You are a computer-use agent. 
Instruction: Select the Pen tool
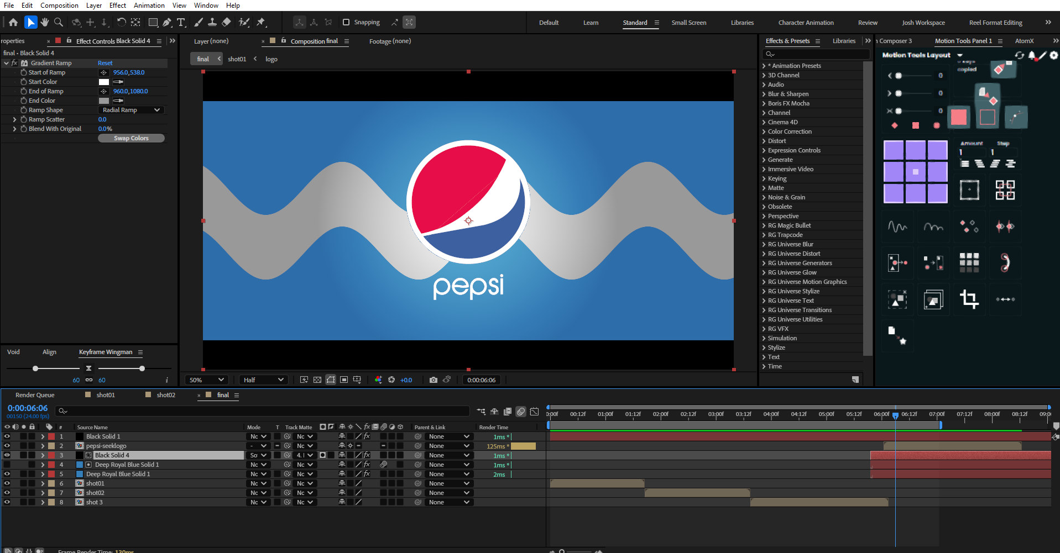click(167, 23)
